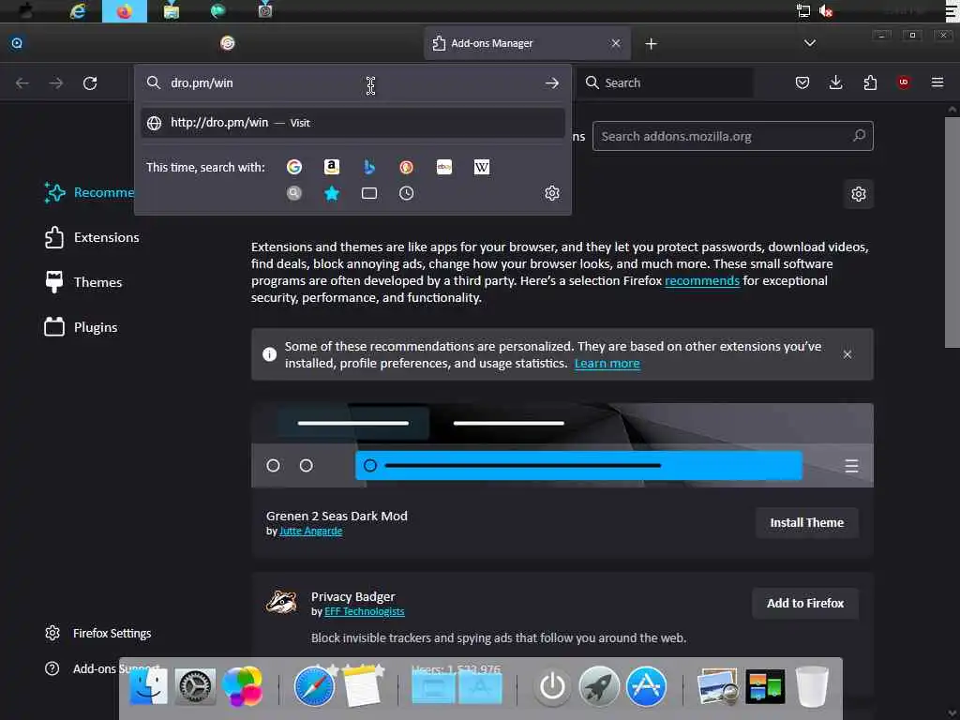This screenshot has width=960, height=720.
Task: Follow the recommends link
Action: point(701,281)
